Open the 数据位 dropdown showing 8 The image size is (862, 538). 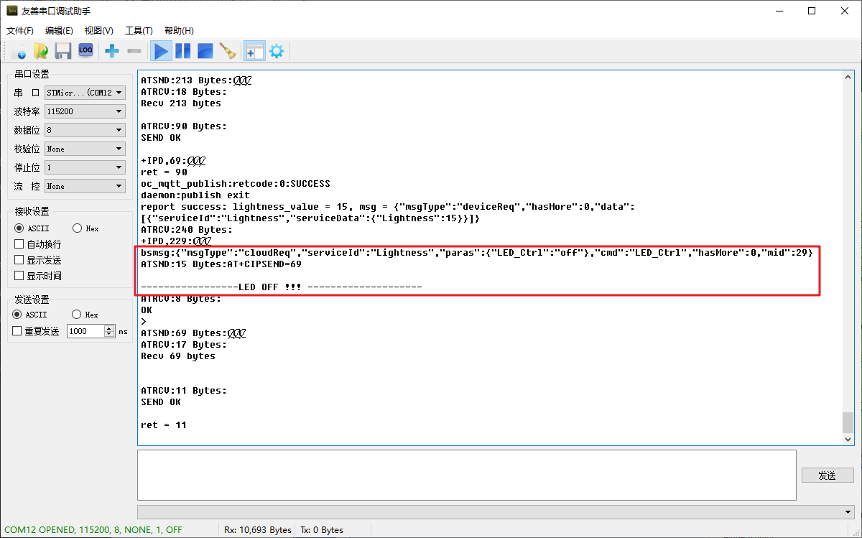(85, 130)
